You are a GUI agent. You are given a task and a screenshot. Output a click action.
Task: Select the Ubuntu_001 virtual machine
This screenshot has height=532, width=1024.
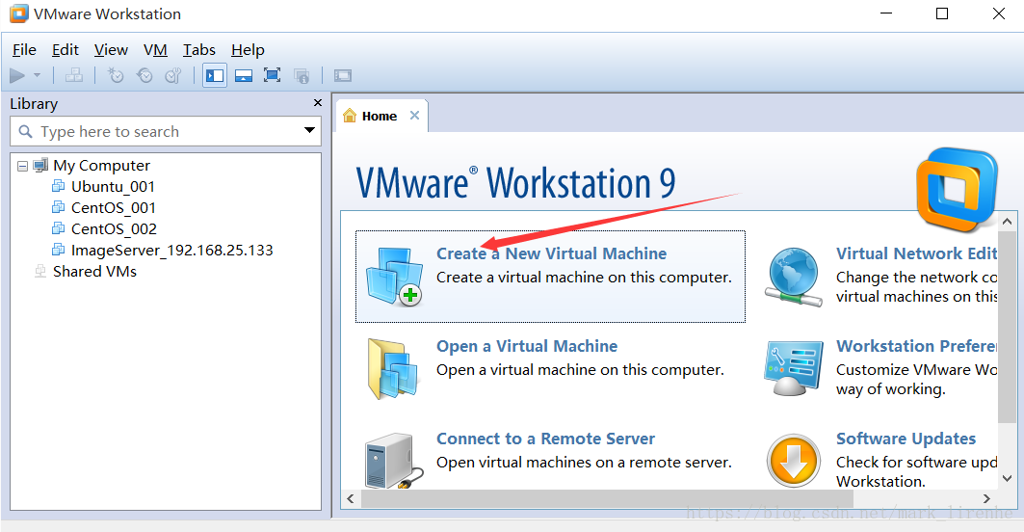pyautogui.click(x=113, y=186)
